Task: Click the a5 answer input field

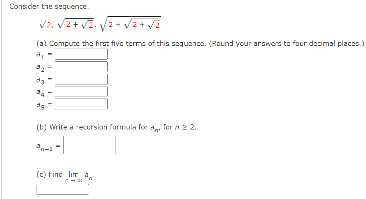Action: [81, 104]
